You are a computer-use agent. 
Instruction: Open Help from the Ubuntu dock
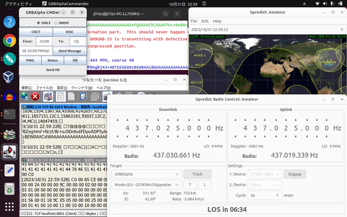(x=10, y=22)
